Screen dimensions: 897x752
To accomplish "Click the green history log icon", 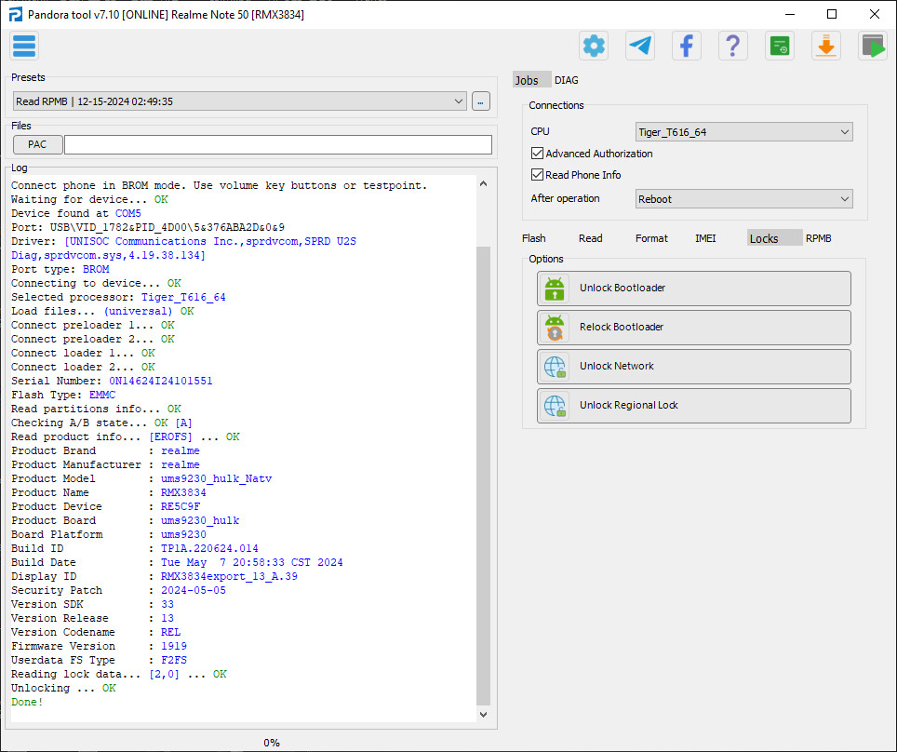I will (x=779, y=46).
